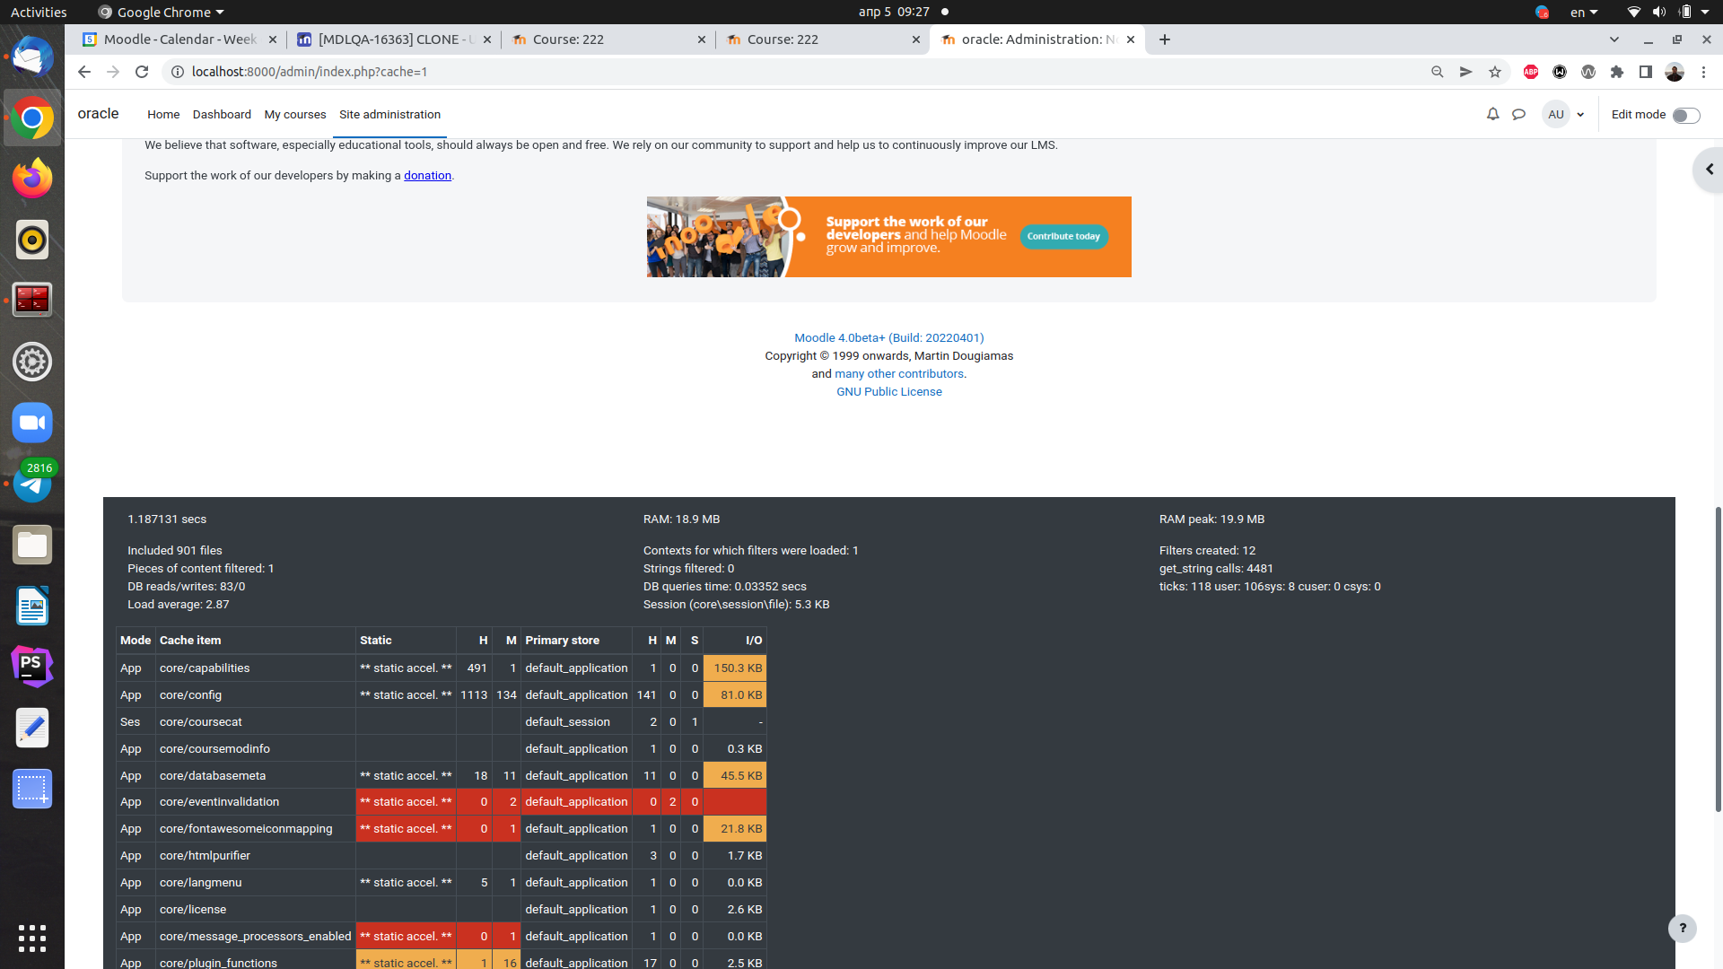Click core/htmlpurifier cache item

(205, 856)
